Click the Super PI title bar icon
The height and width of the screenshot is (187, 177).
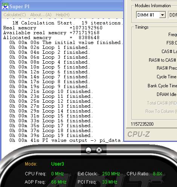point(5,6)
